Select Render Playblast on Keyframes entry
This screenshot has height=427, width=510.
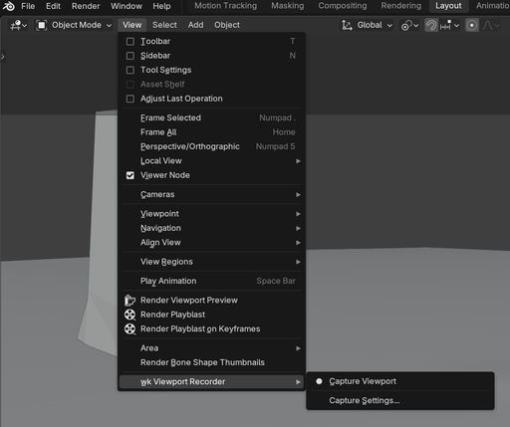212,329
